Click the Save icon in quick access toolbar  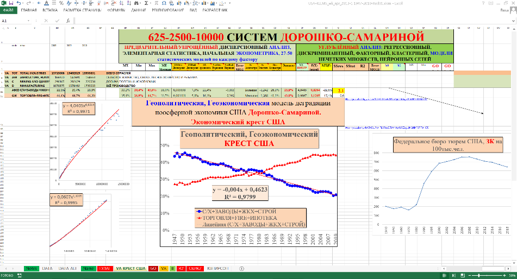12,3
